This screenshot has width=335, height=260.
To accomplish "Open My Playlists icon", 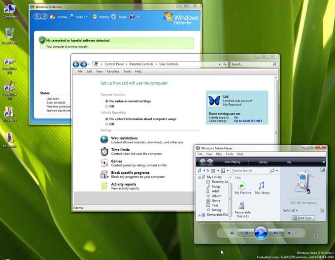I will point(243,188).
